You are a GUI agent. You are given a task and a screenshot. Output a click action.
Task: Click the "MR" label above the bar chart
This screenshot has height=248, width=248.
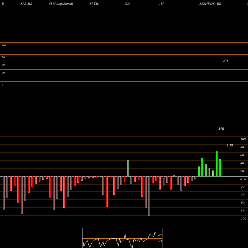point(221,129)
